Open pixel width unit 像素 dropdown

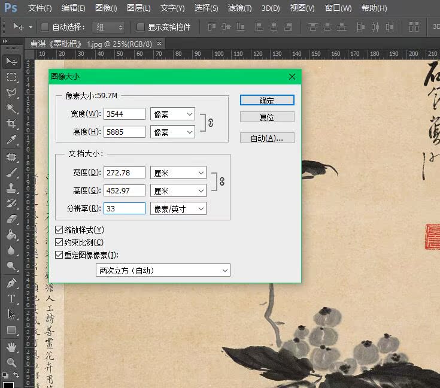[172, 114]
